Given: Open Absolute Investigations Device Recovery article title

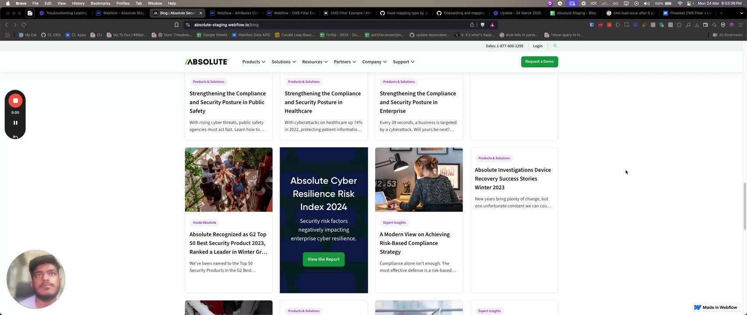Looking at the screenshot, I should [513, 178].
